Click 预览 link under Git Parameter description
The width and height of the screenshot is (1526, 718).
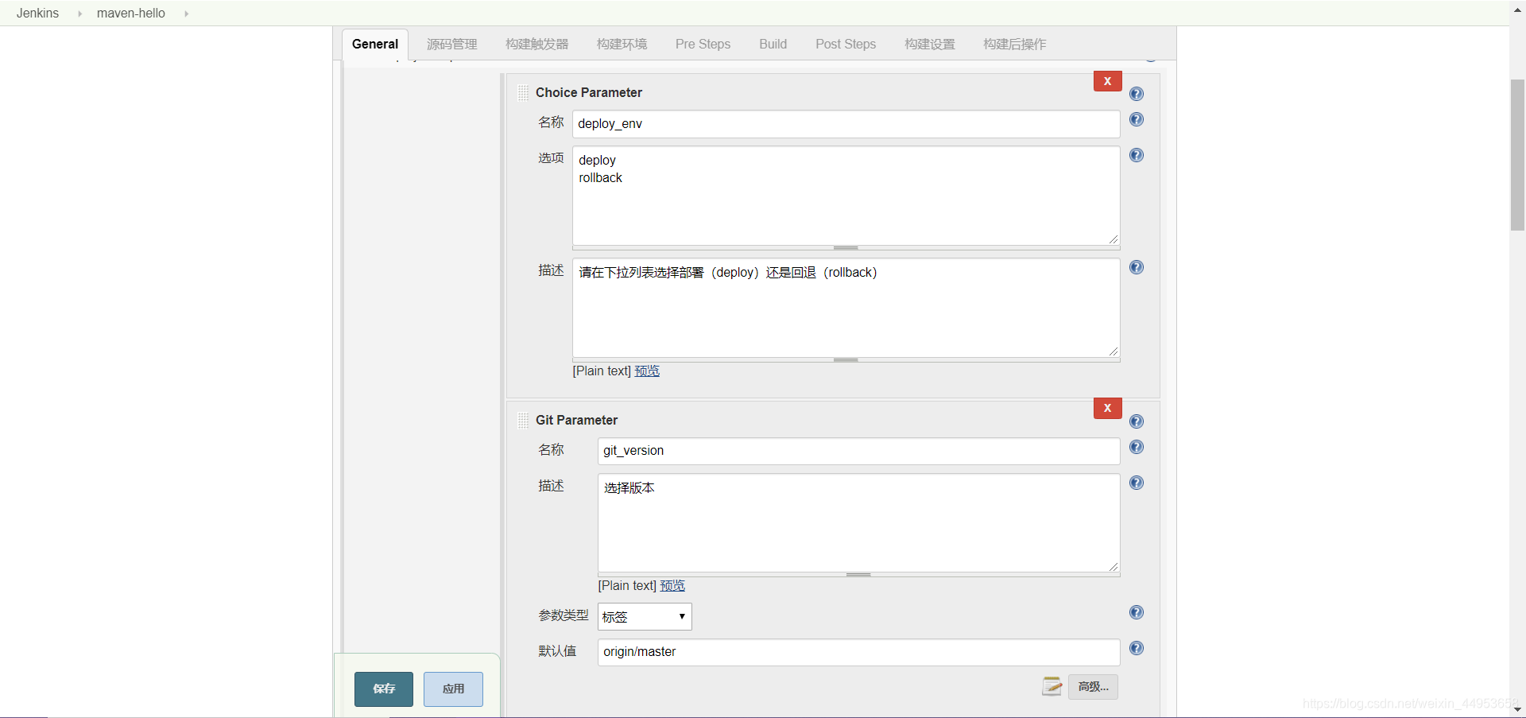tap(672, 586)
